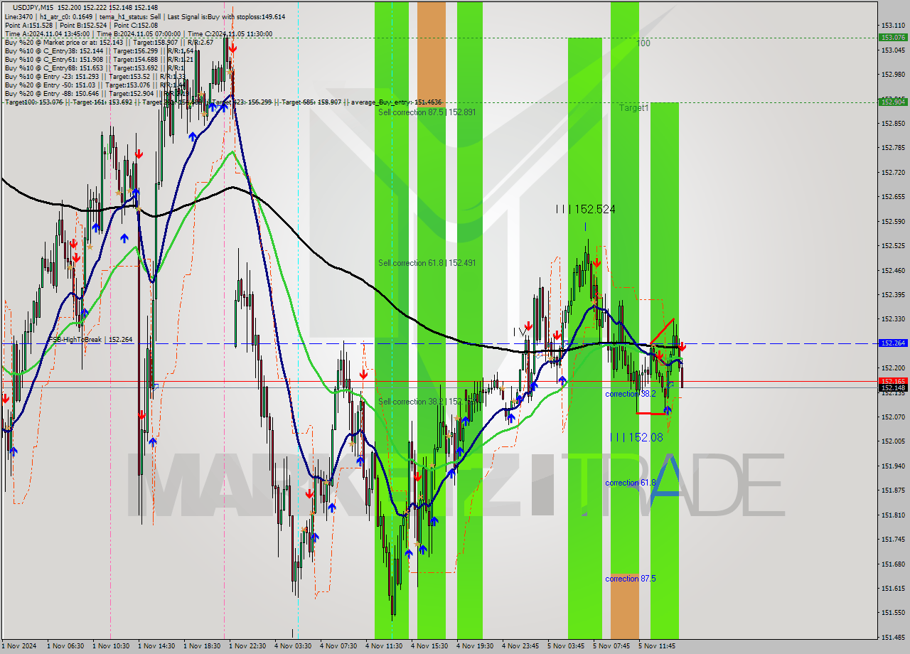Click the '1 Nov 2024' time axis label
The image size is (910, 654).
(x=18, y=646)
